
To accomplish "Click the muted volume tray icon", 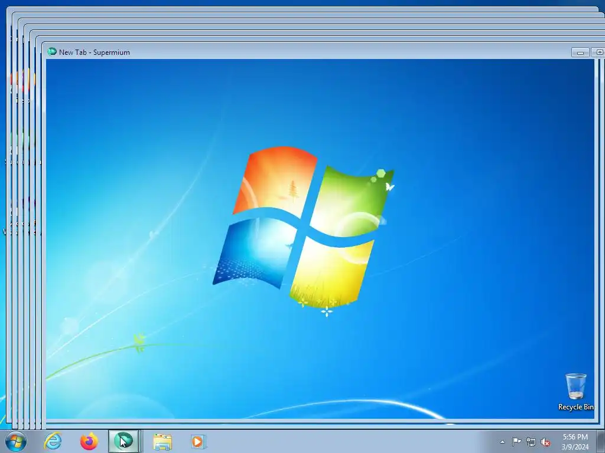I will point(545,442).
